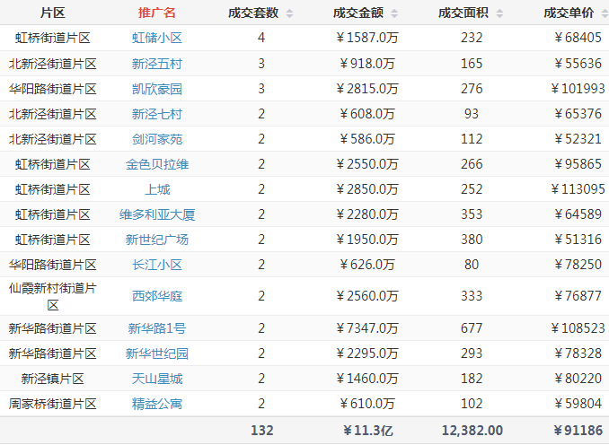Open the 上城 link
609x445 pixels.
pos(157,189)
